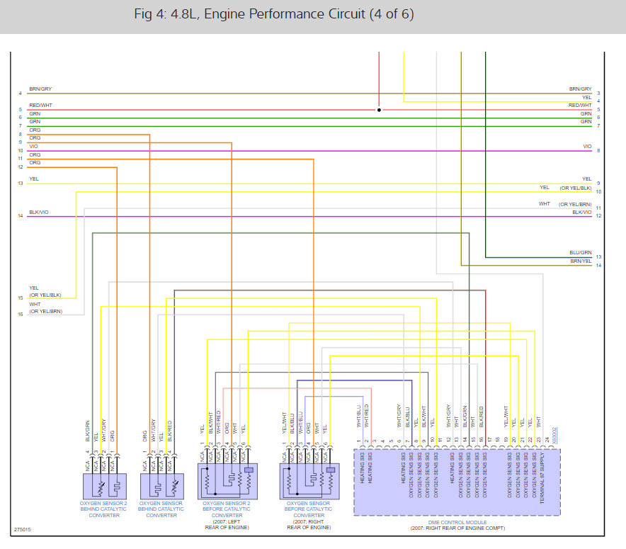
Task: Click the Oxygen Sensor 2 Before Catalytic Converter symbol
Action: click(227, 481)
